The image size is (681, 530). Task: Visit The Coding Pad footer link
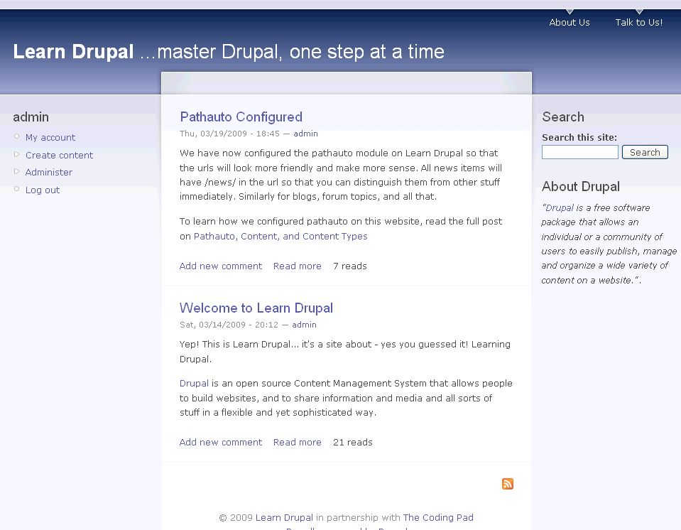438,517
